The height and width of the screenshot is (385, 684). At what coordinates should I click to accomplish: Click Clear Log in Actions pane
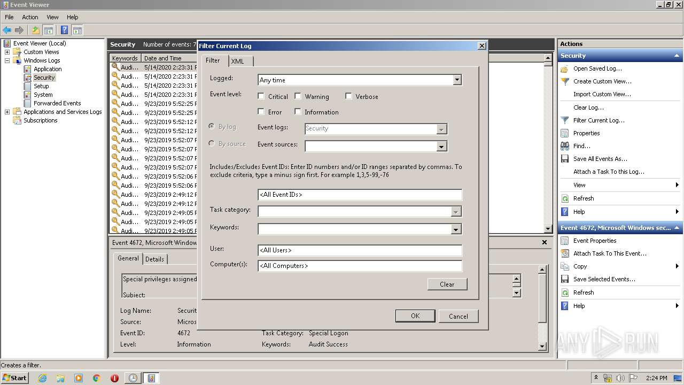(x=588, y=107)
